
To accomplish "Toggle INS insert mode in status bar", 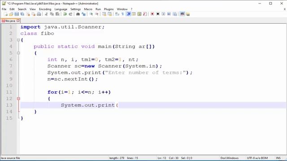I will (x=278, y=158).
